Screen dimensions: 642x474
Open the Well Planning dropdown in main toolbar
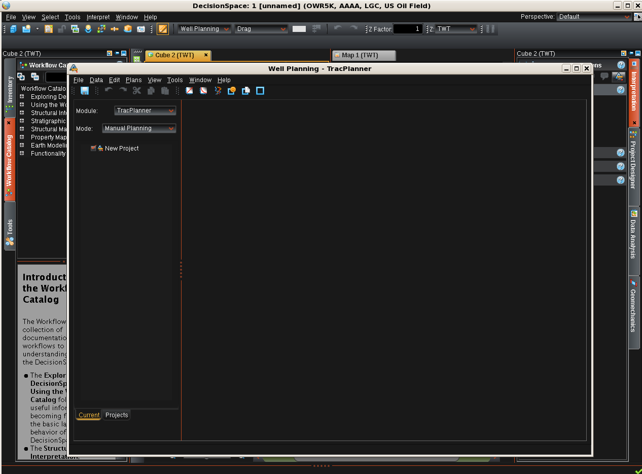click(204, 29)
